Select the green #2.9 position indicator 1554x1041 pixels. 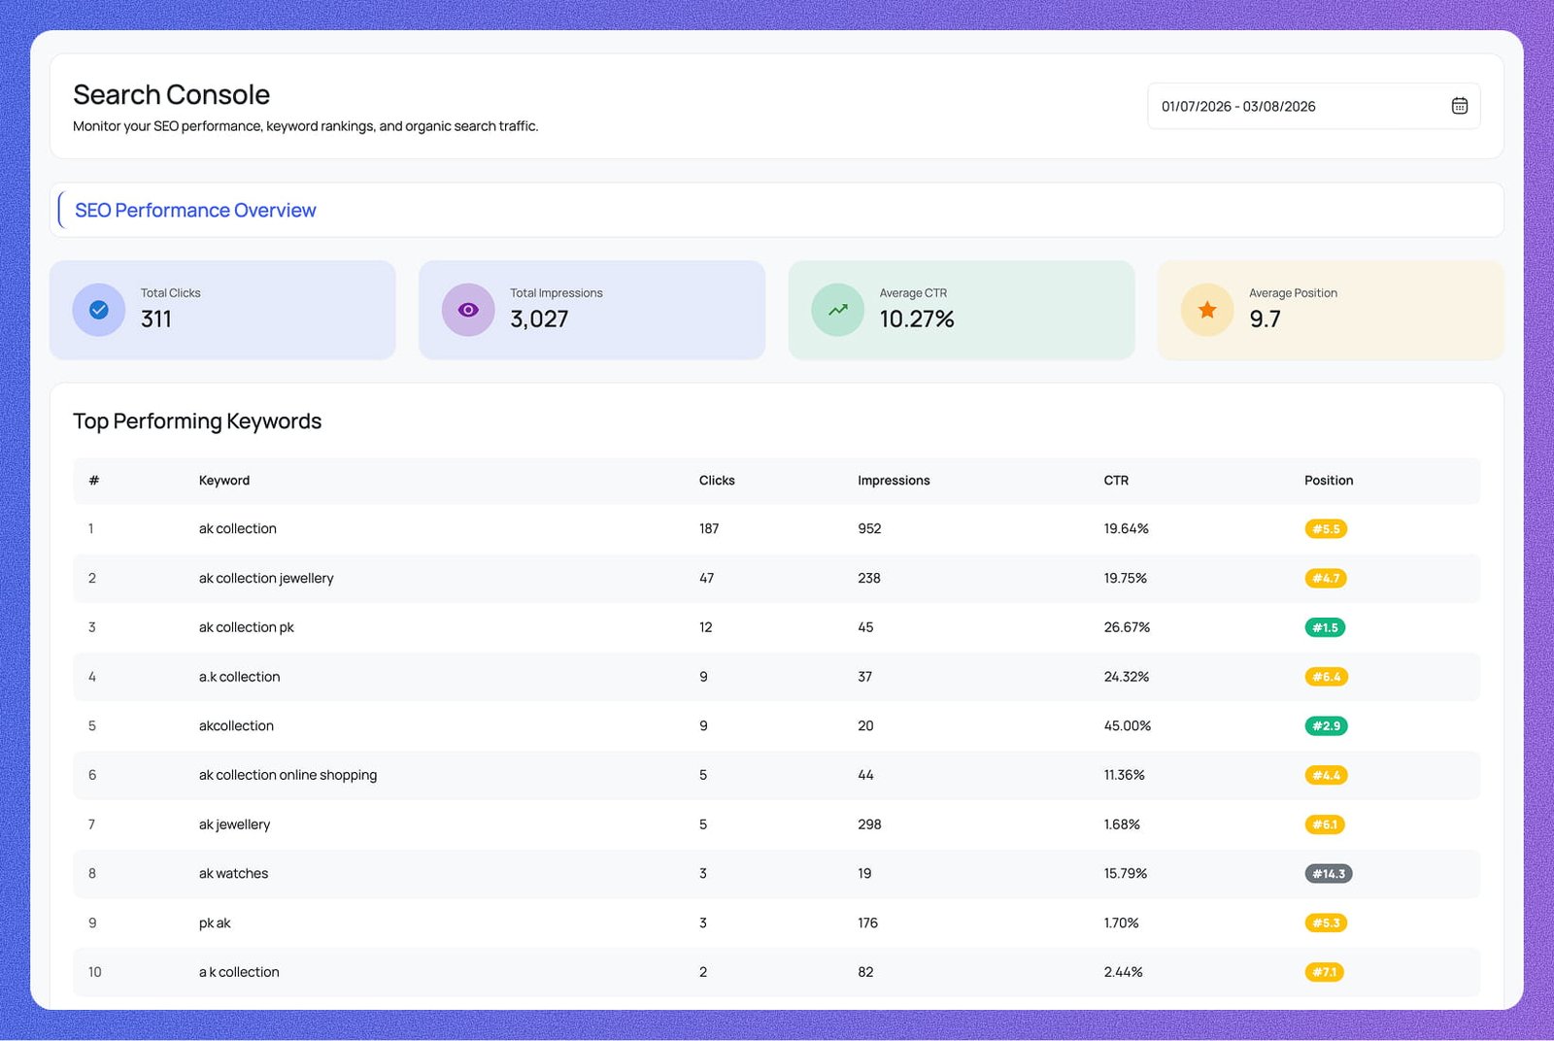1326,725
